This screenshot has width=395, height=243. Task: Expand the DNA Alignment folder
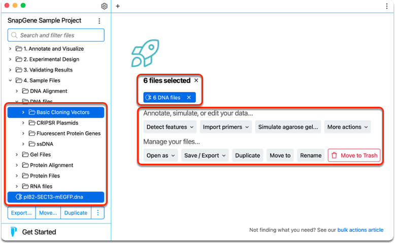click(17, 91)
